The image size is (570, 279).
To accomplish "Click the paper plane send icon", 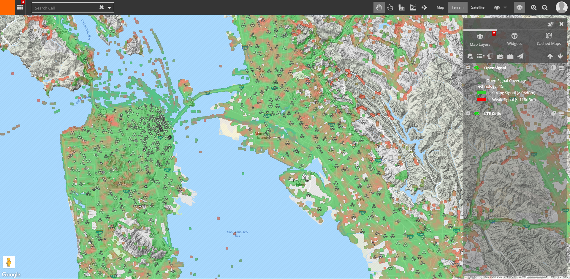I will (x=520, y=56).
